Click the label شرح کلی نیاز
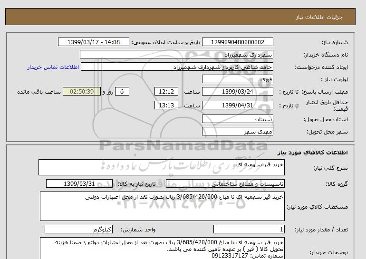 click(x=330, y=168)
